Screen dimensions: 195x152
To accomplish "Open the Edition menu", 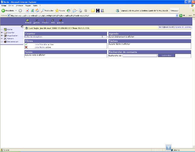I will (x=11, y=6).
